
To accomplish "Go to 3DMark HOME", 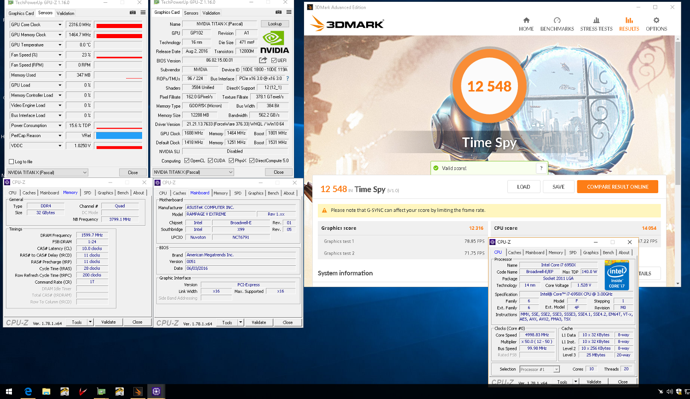I will (526, 24).
